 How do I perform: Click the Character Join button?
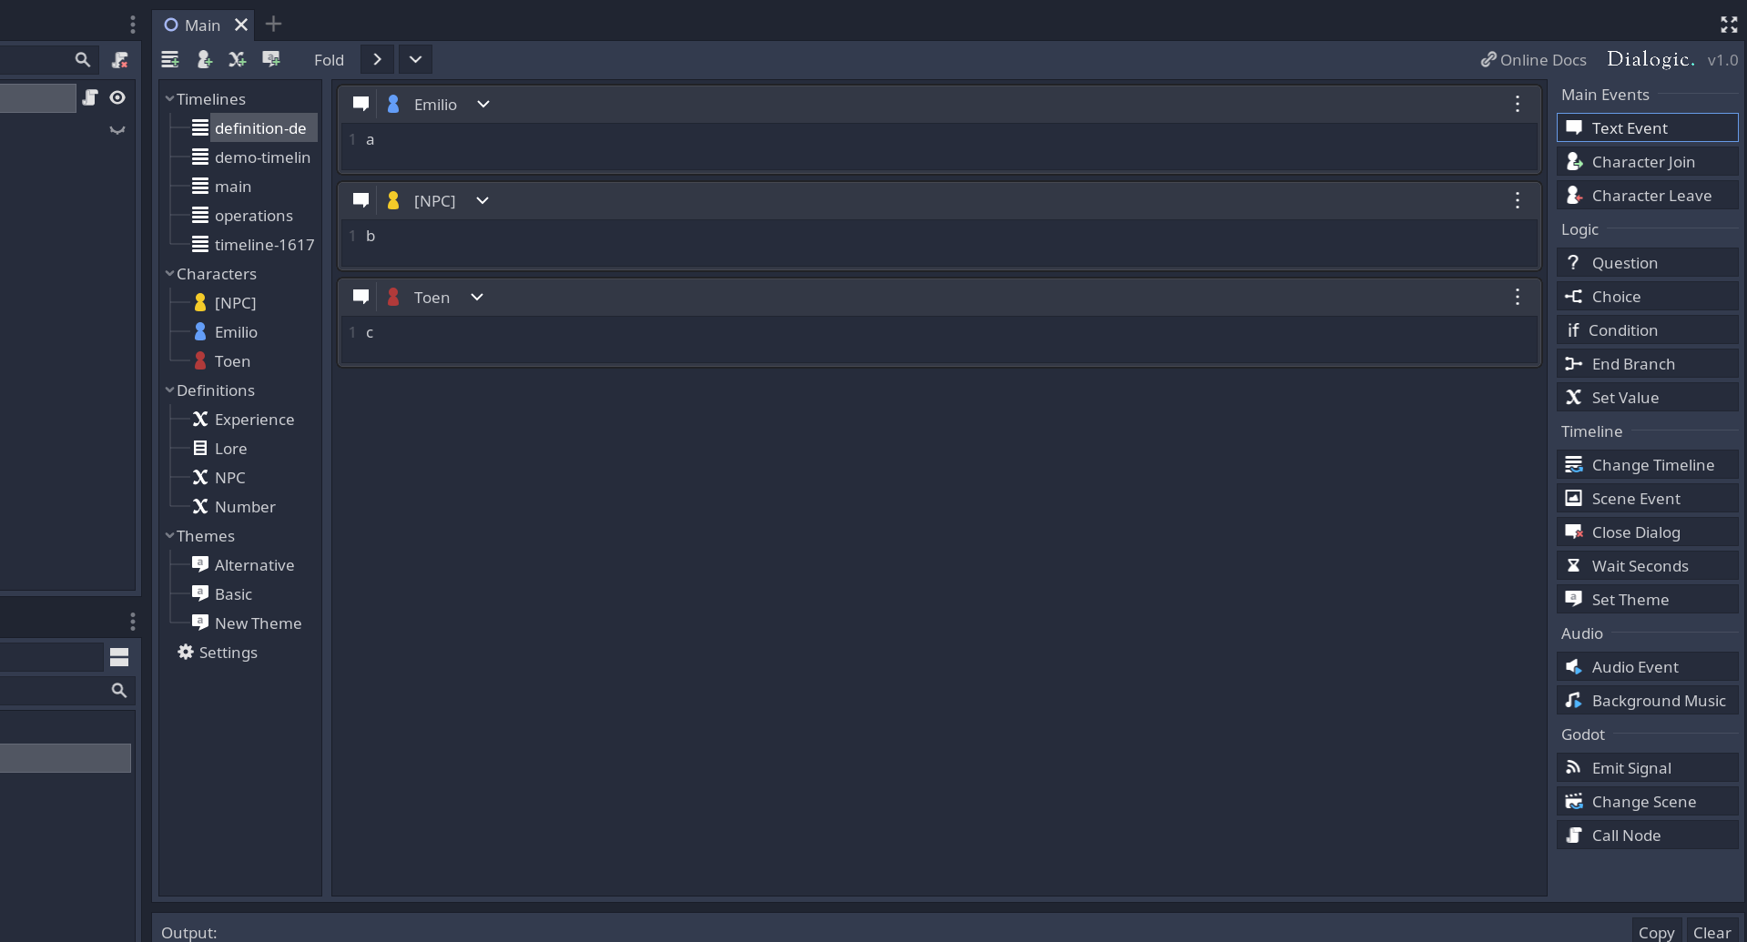click(x=1647, y=162)
